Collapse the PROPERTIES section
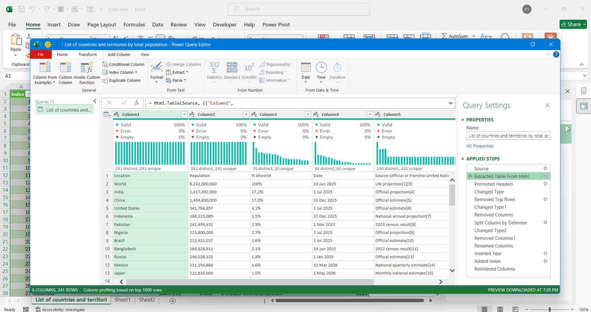The image size is (591, 312). pos(463,120)
